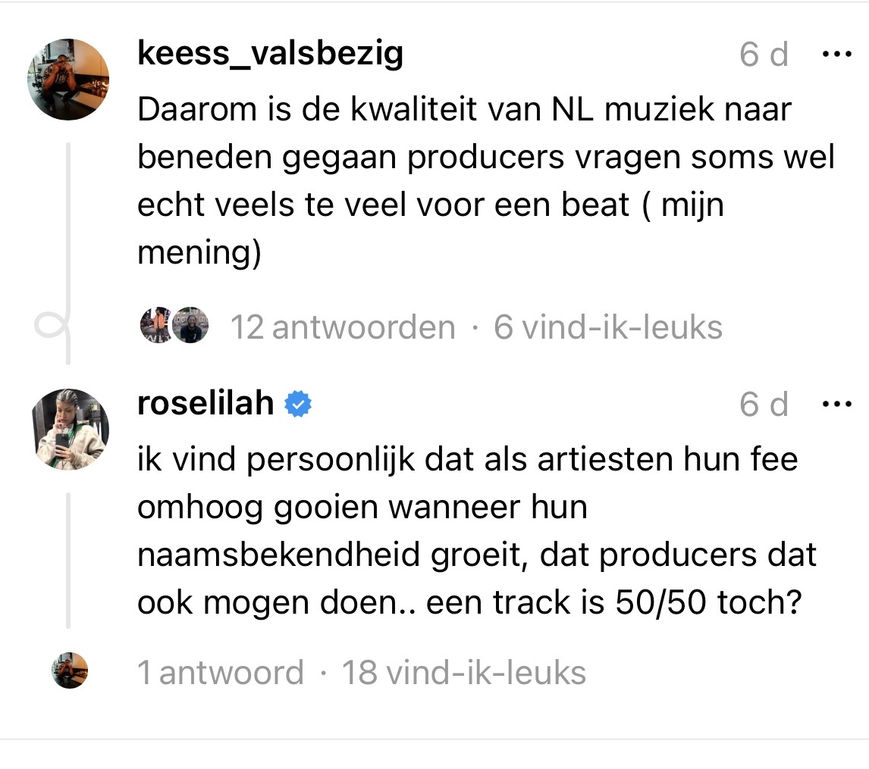Click the timestamp on keess_valsbezig's comment

coord(764,55)
